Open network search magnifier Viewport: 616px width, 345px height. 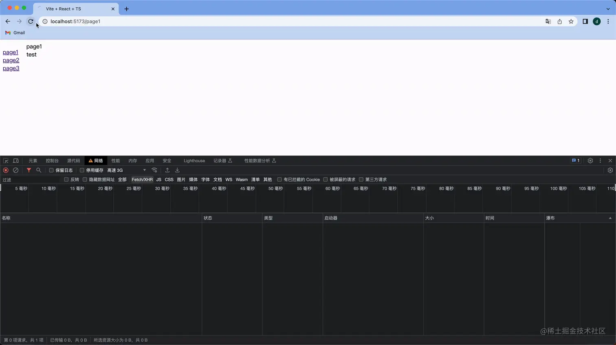click(x=39, y=170)
